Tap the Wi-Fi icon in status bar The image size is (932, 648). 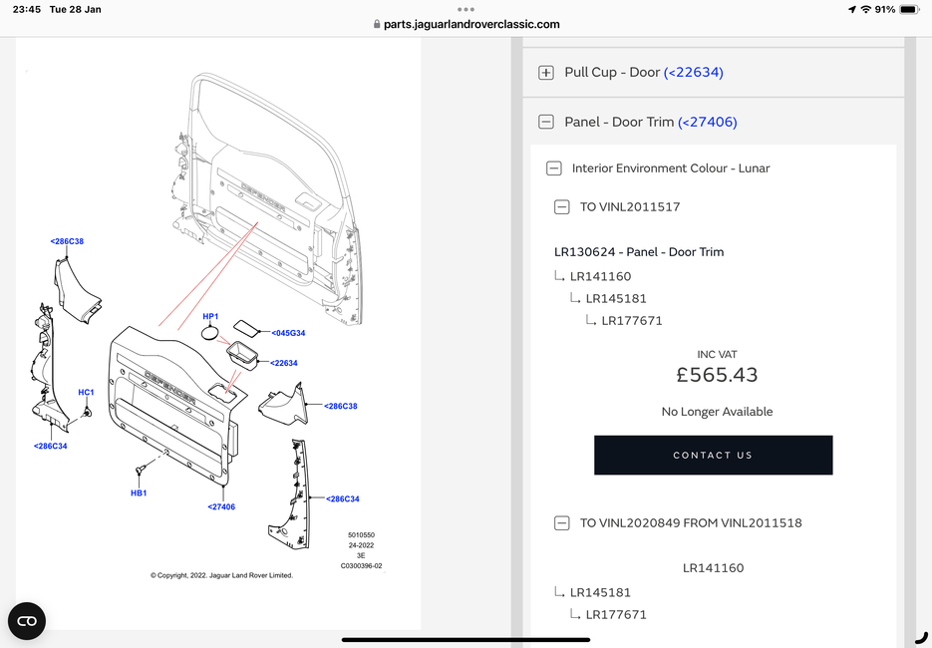866,10
